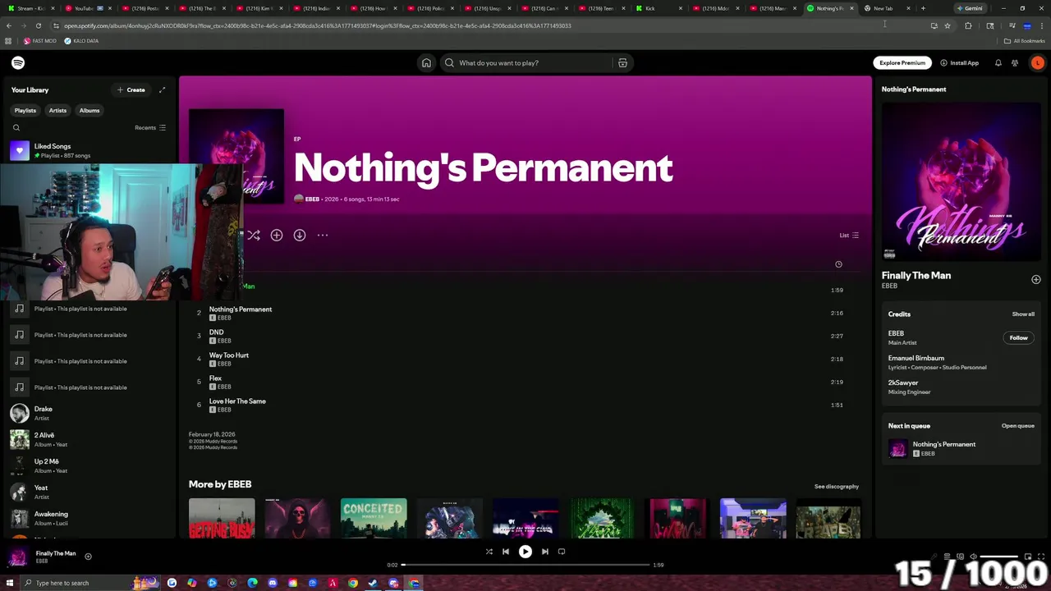Skip to previous track
The image size is (1051, 591).
tap(506, 552)
